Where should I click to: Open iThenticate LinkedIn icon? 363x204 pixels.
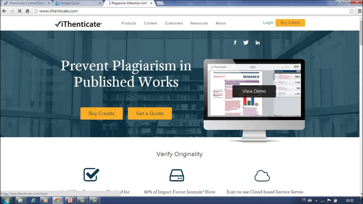(258, 42)
